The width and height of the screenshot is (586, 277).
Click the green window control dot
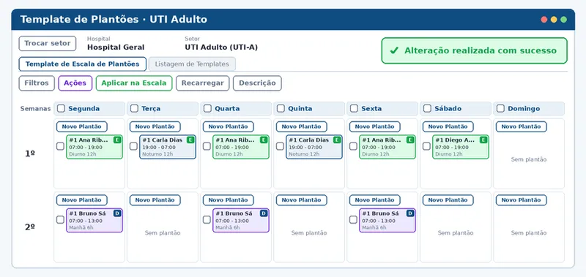(x=563, y=20)
